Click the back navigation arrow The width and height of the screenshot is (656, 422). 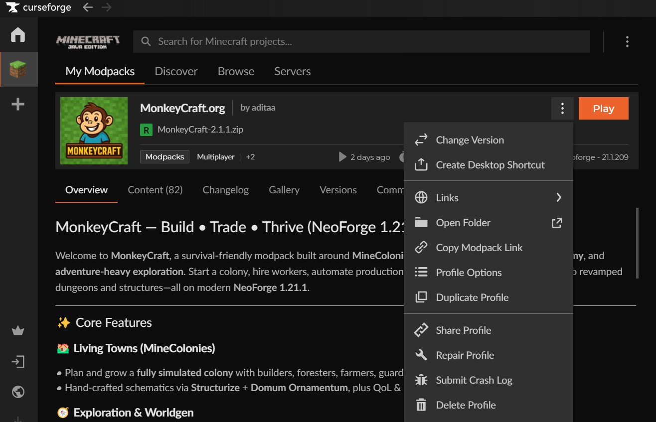[87, 7]
